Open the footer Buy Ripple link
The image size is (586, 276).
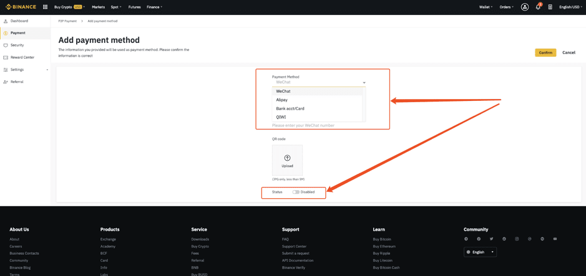381,254
